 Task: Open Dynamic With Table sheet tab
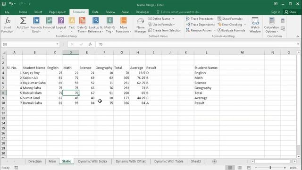169,161
